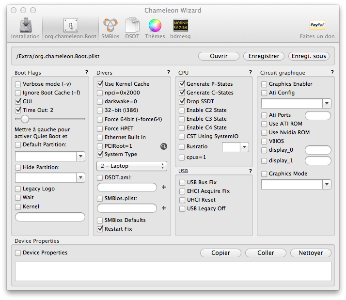
Task: Open the System Type '2 - Laptop' popup
Action: pos(132,166)
